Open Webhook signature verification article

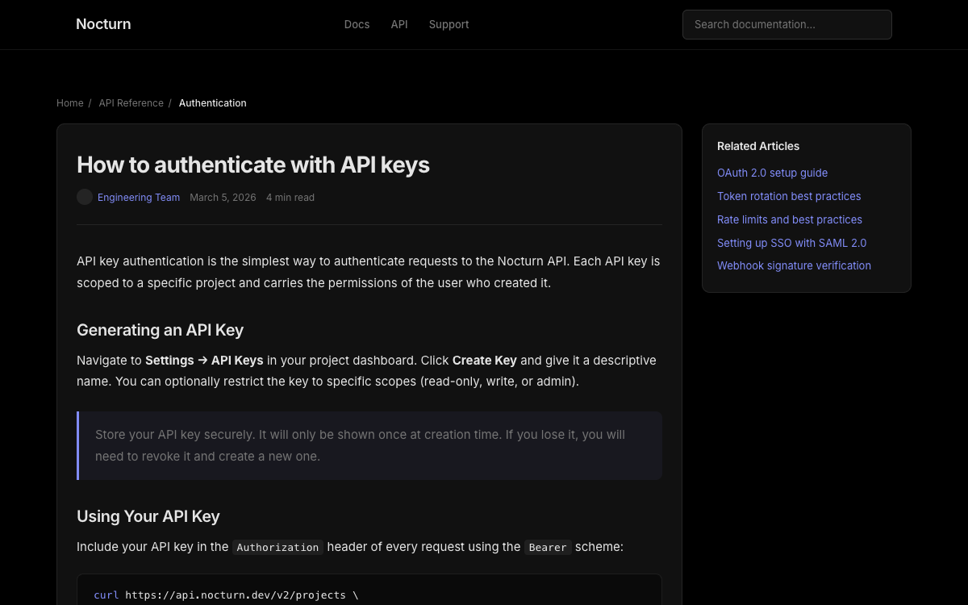(794, 265)
